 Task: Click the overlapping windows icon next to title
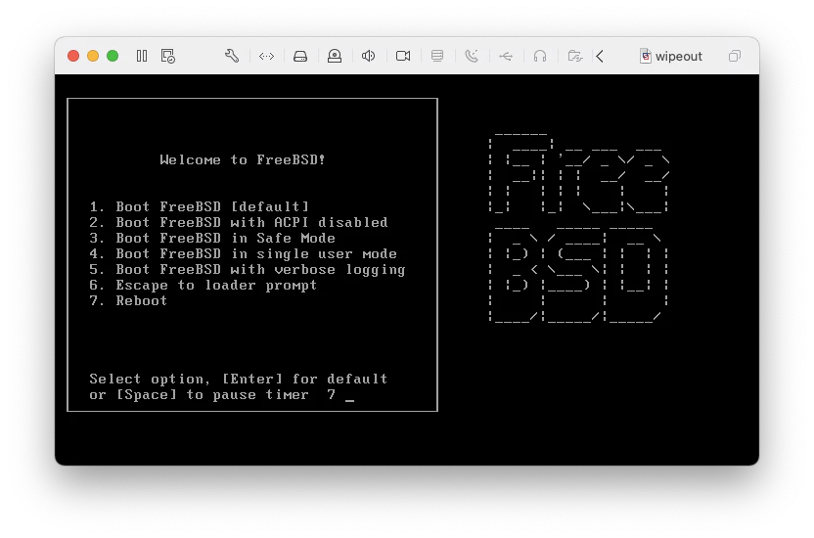735,56
